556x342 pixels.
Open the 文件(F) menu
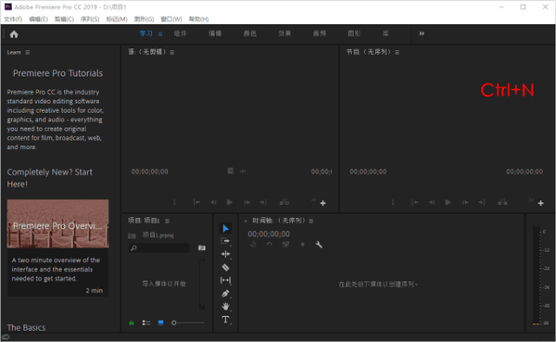(x=13, y=19)
